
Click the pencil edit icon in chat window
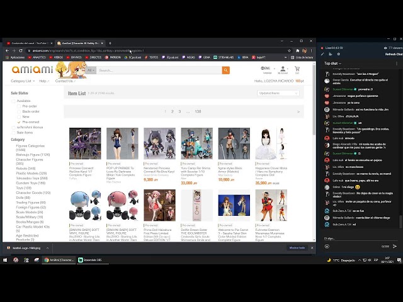tap(322, 54)
